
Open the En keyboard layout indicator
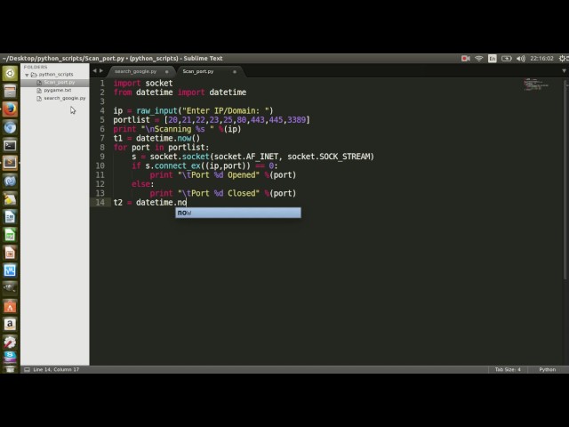click(x=492, y=59)
